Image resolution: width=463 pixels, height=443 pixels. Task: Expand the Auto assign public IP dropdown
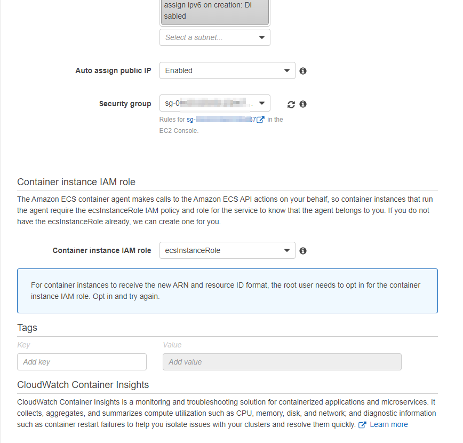click(227, 70)
